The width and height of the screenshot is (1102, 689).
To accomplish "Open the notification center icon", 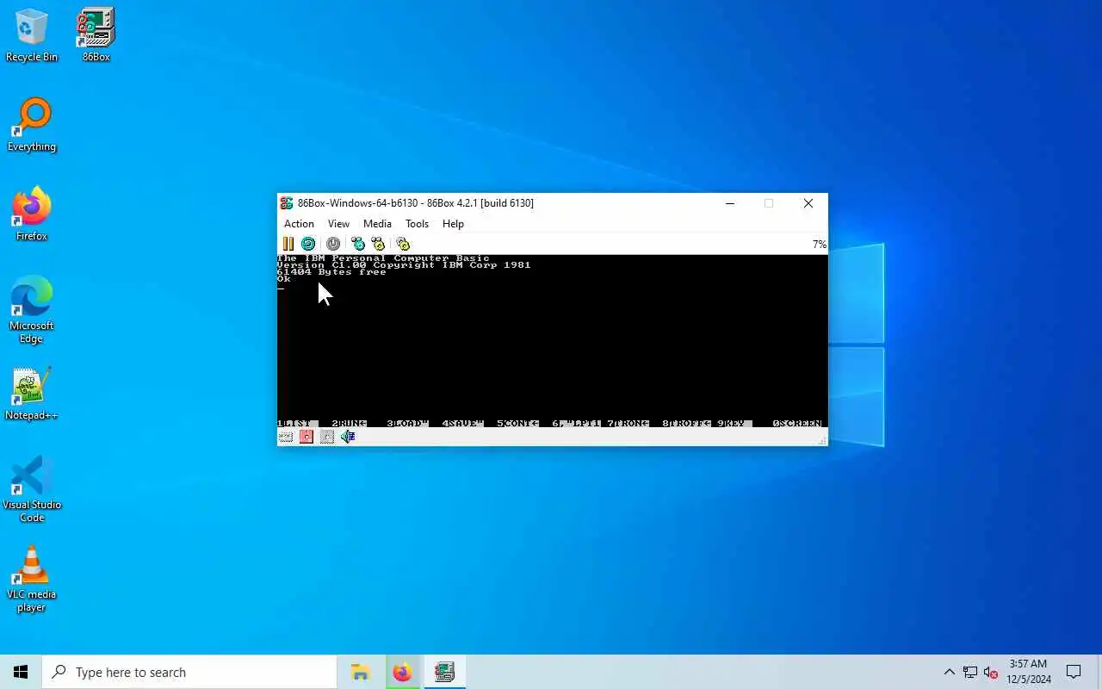I will (1074, 672).
